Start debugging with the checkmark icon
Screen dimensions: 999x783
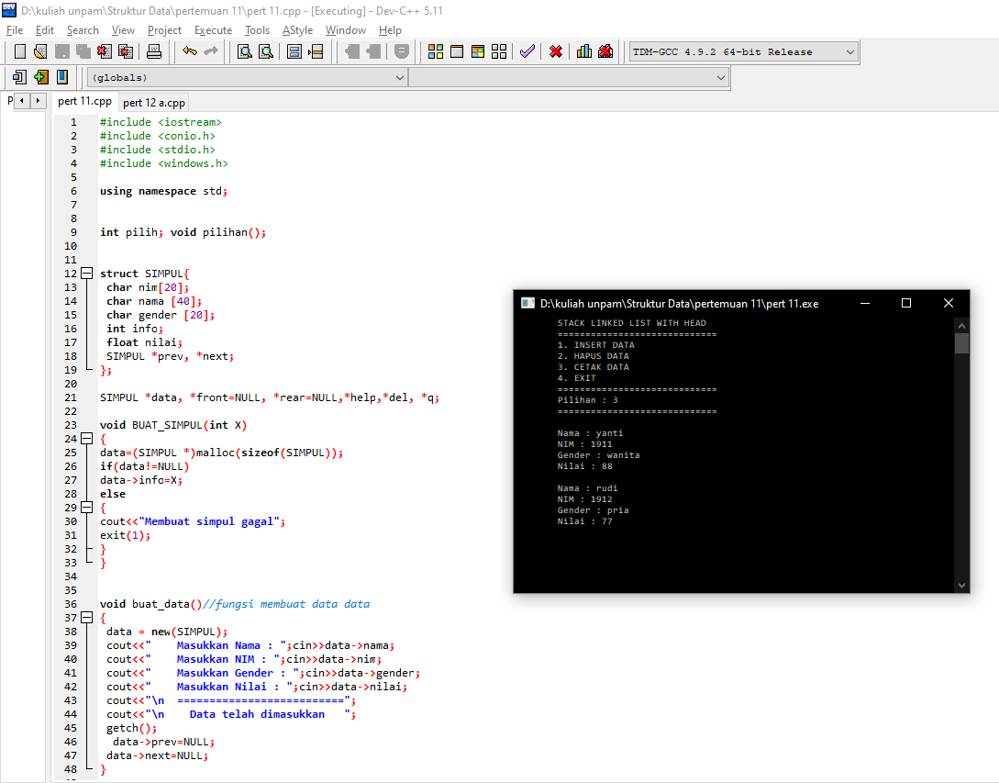click(527, 51)
